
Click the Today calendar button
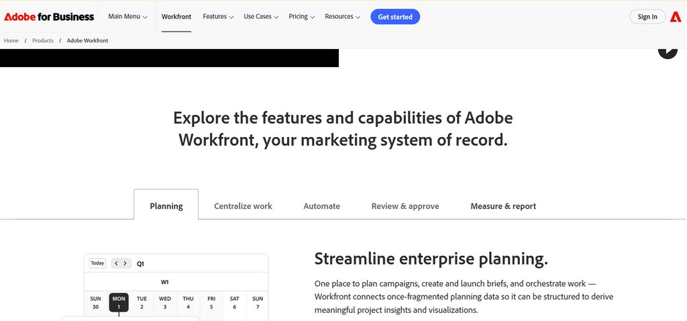click(97, 263)
